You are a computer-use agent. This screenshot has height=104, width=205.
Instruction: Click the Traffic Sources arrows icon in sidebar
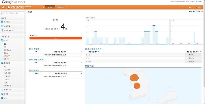(2, 90)
